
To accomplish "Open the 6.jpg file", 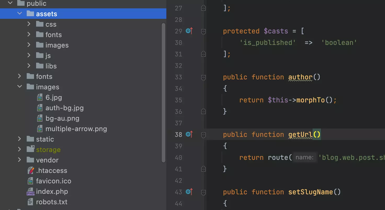I will (54, 97).
